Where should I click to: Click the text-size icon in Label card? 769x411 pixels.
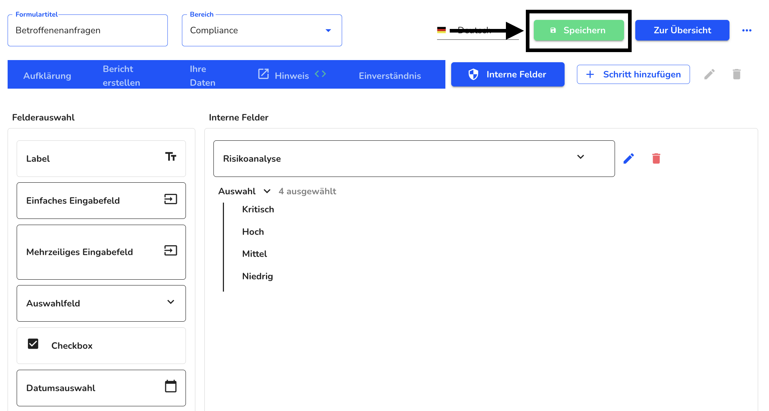171,157
